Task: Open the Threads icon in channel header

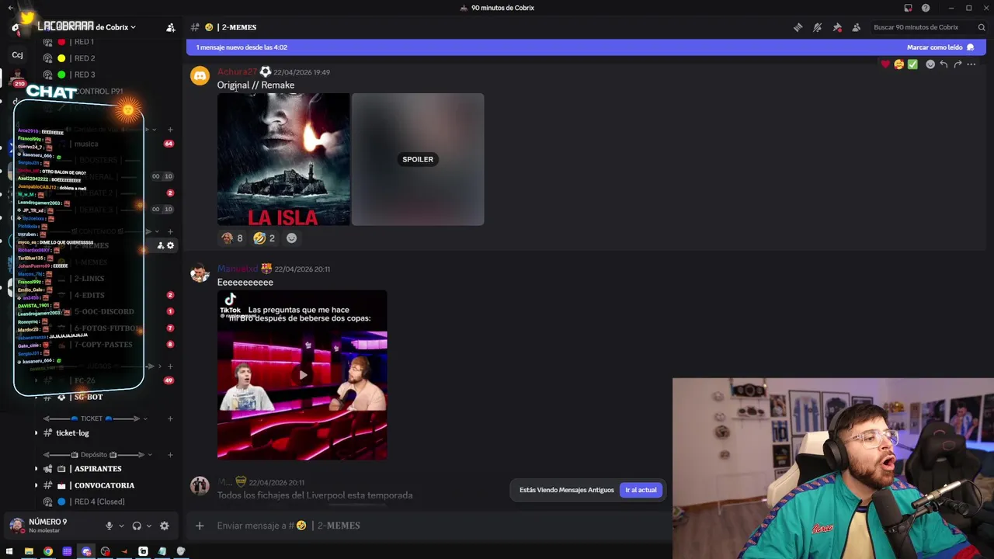Action: pos(798,27)
